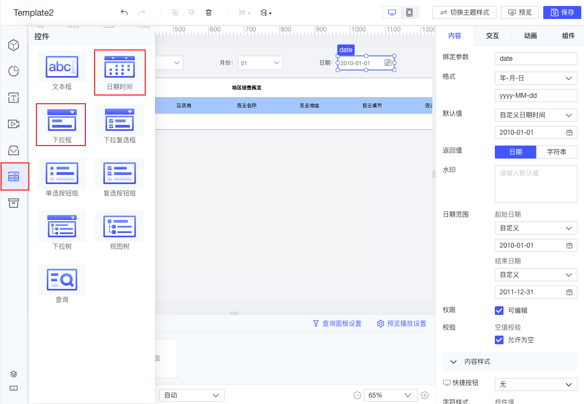The width and height of the screenshot is (584, 404).
Task: Open the text element sidebar icon
Action: click(x=14, y=98)
